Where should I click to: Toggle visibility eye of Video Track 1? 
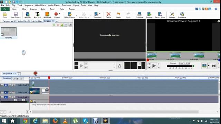[6, 92]
